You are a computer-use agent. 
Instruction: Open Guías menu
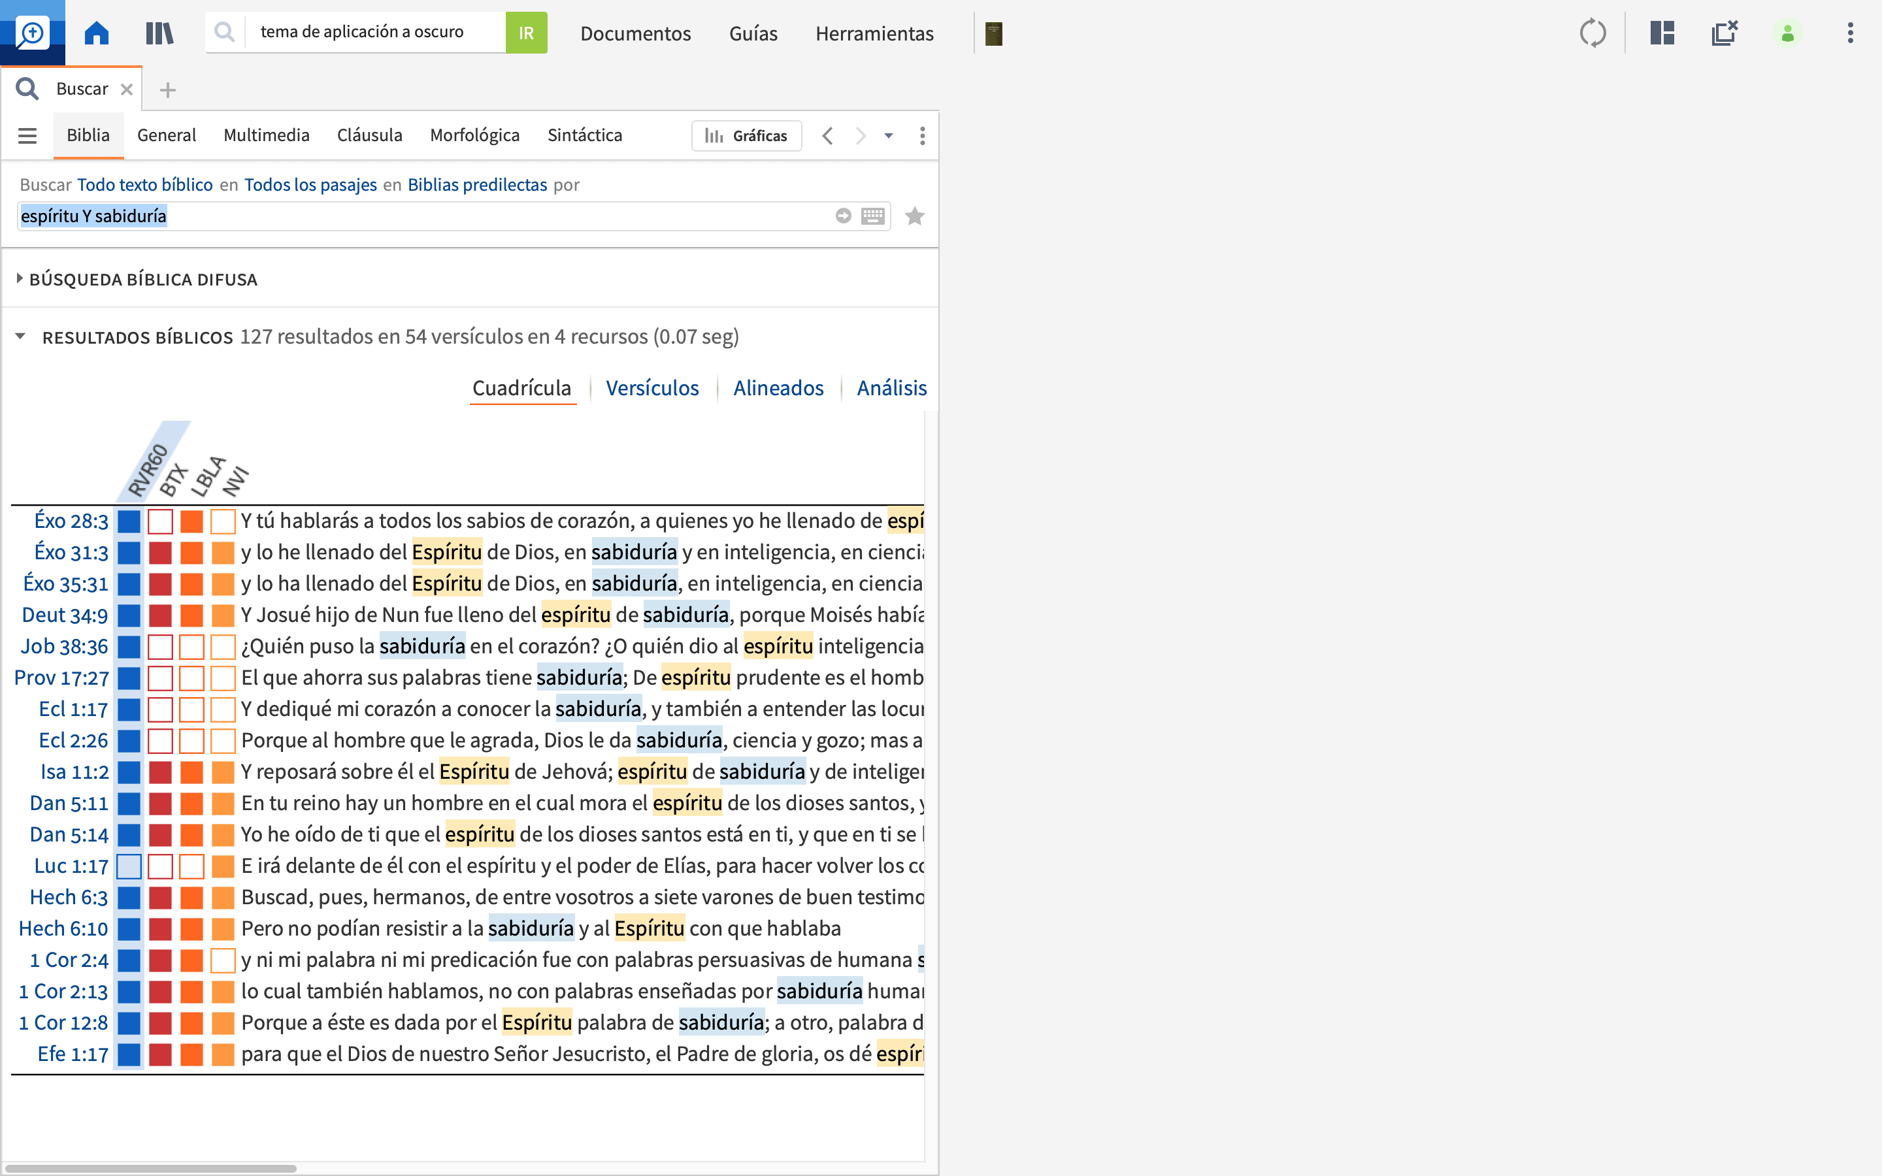point(753,33)
